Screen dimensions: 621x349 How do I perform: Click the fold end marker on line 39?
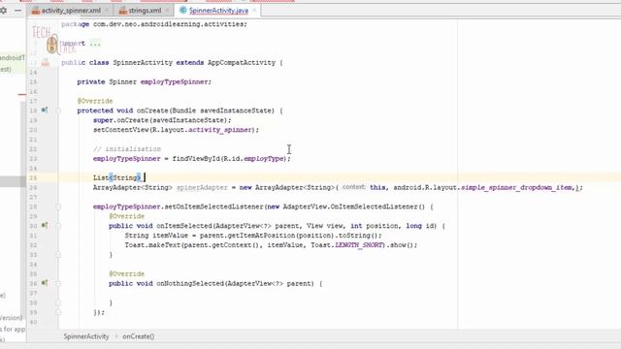(58, 312)
